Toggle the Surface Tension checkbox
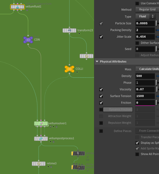 [x=101, y=96]
